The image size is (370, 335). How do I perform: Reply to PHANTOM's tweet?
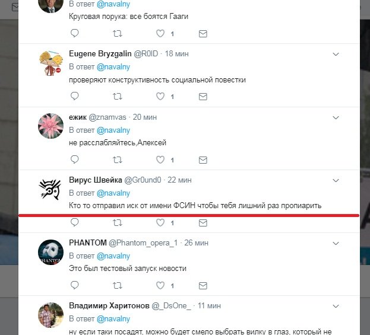(x=75, y=285)
